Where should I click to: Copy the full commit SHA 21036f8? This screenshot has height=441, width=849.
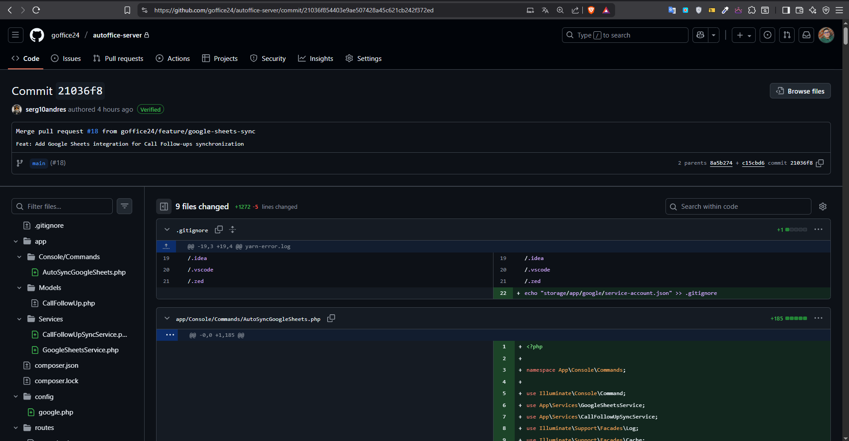point(820,163)
